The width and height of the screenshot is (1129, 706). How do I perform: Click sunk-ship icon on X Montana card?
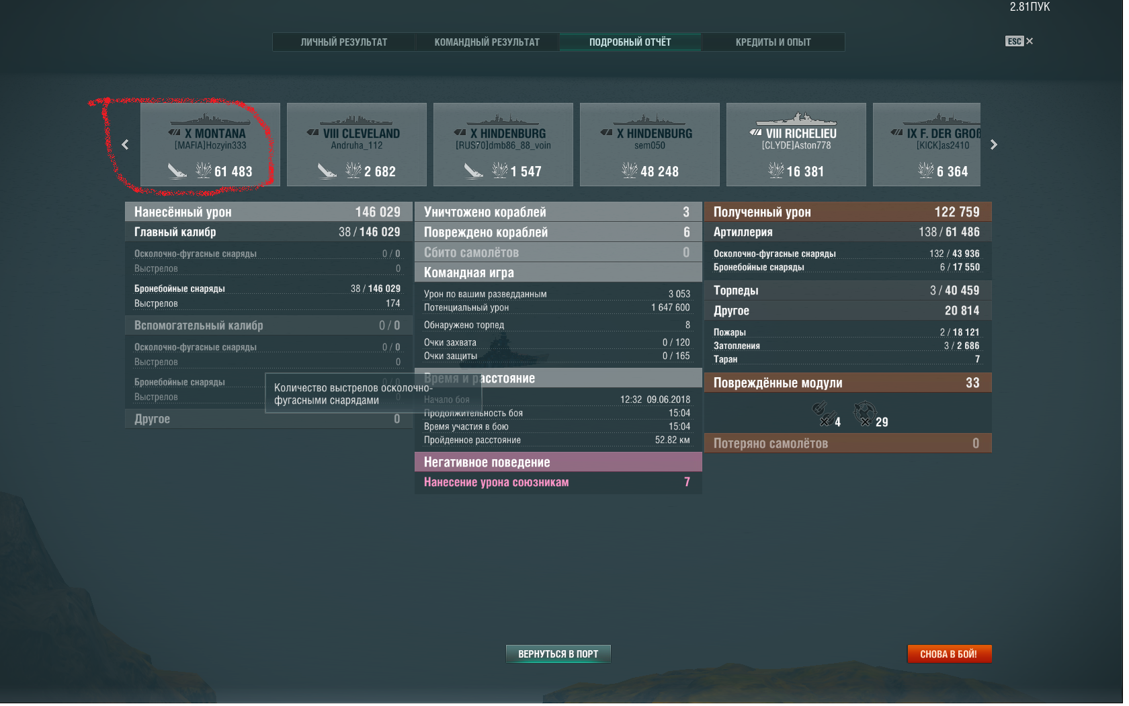pos(177,171)
